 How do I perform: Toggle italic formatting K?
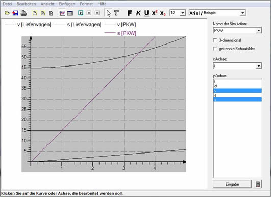click(138, 13)
